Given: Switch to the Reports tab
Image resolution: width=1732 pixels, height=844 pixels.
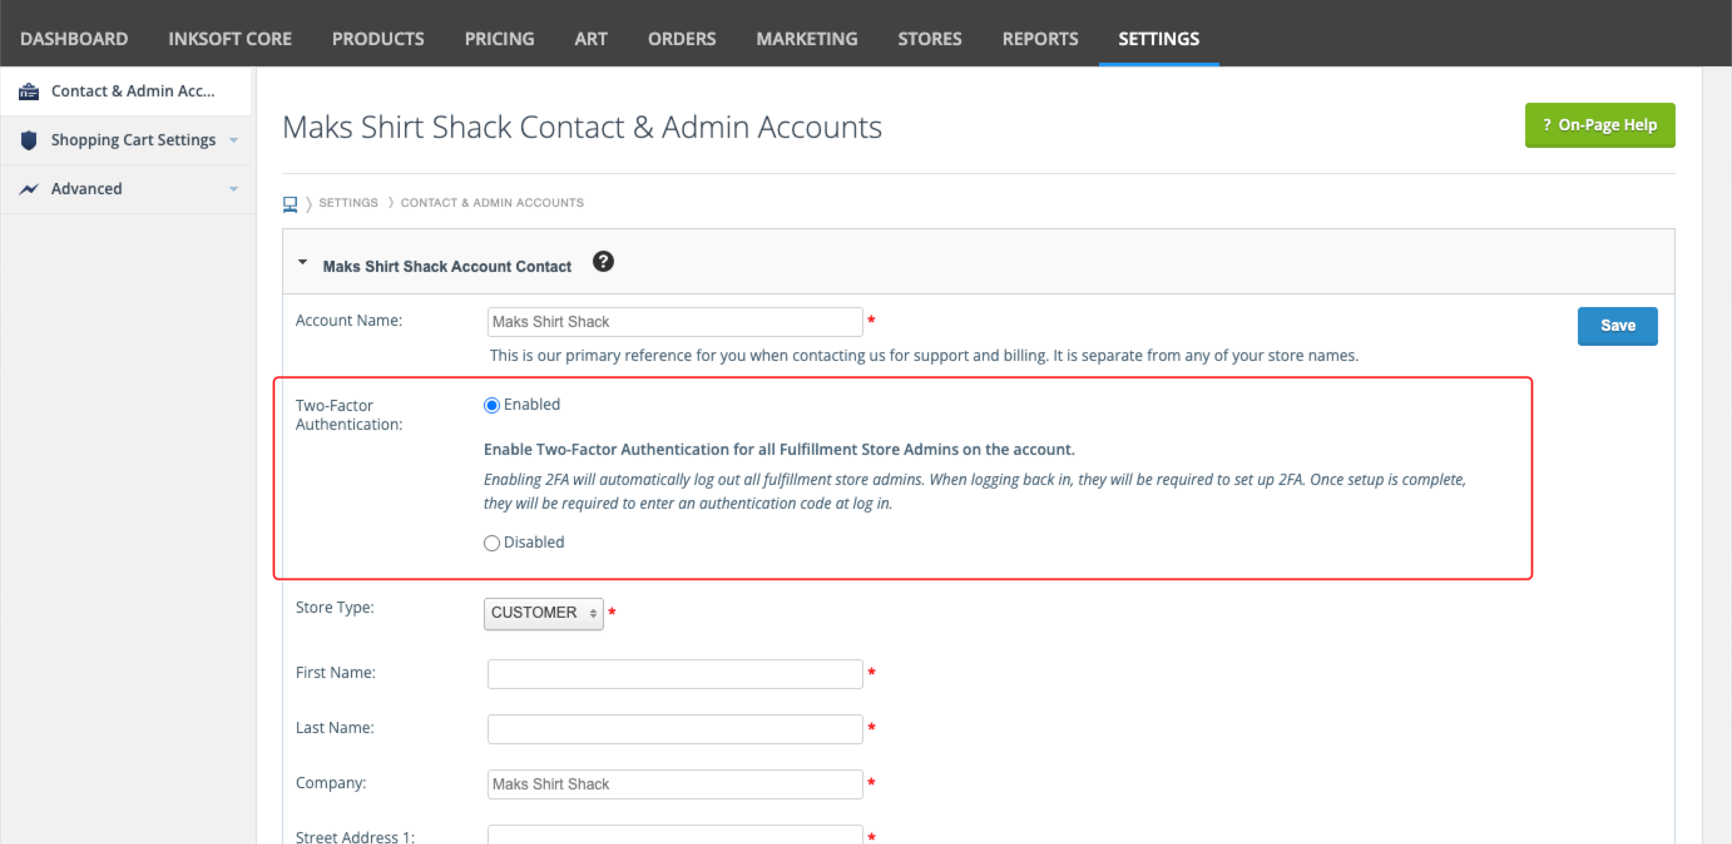Looking at the screenshot, I should pyautogui.click(x=1040, y=38).
